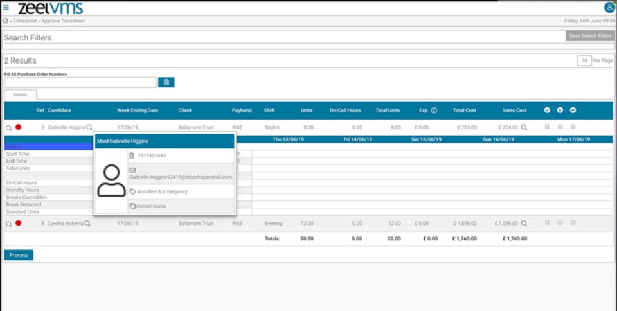This screenshot has width=617, height=311.
Task: Click the Process button
Action: point(19,255)
